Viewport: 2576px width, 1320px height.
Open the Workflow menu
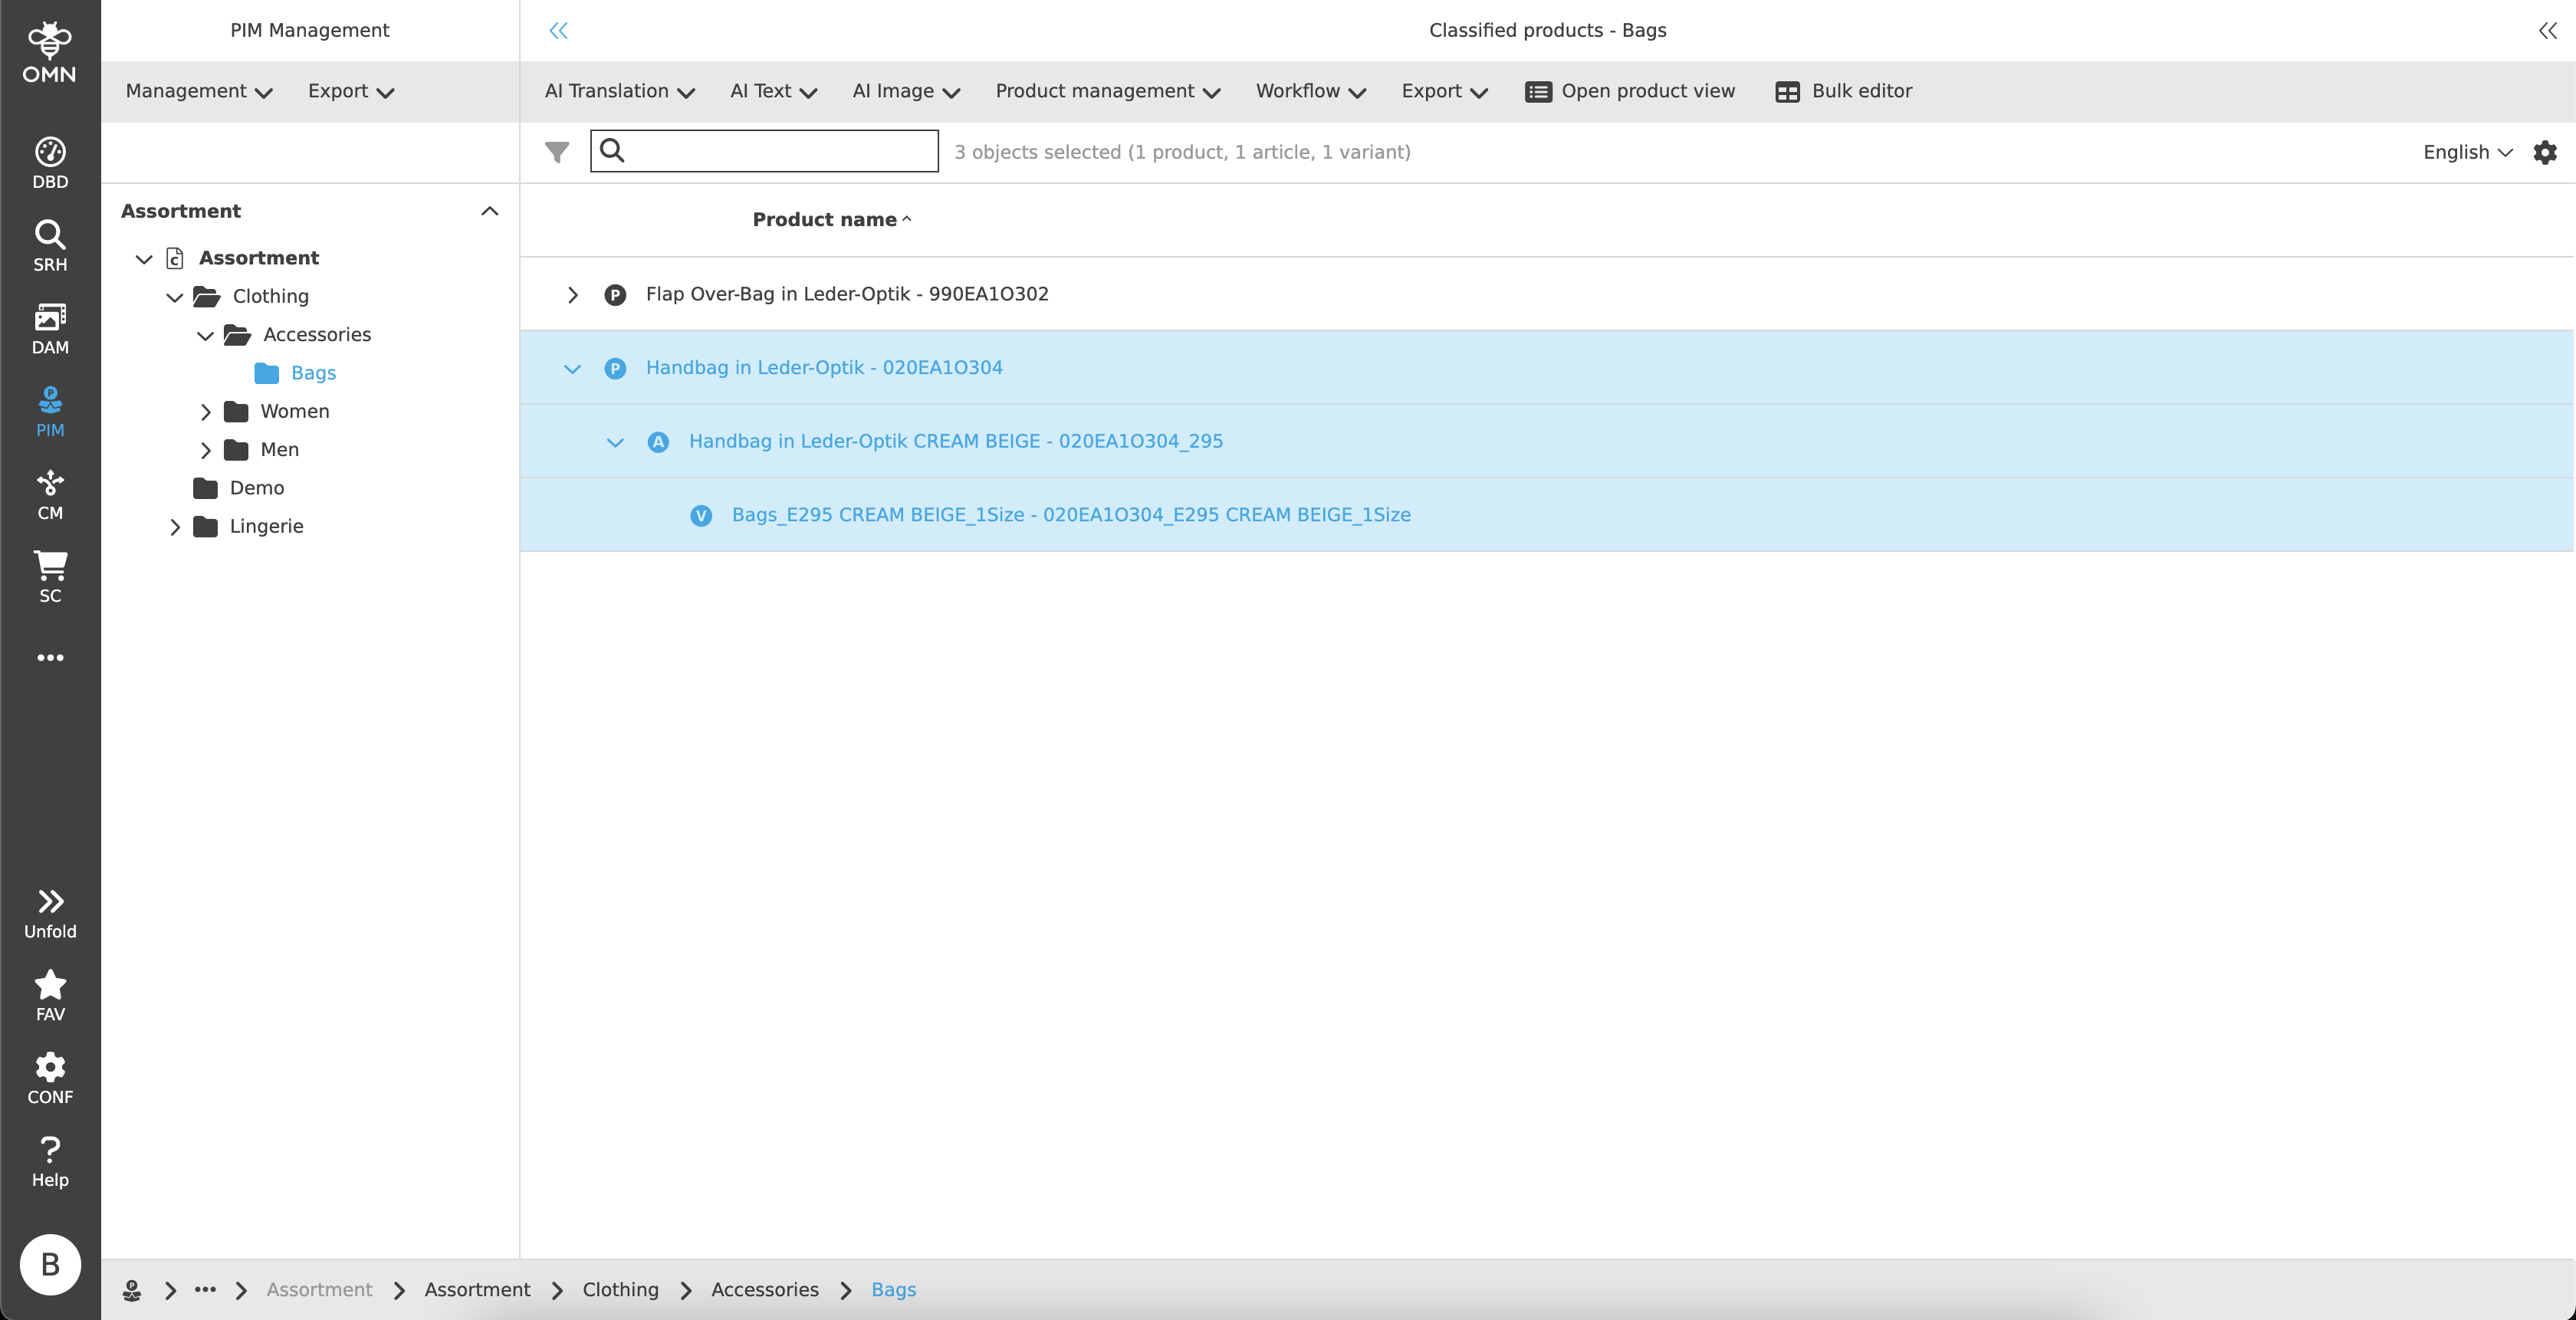pyautogui.click(x=1310, y=91)
